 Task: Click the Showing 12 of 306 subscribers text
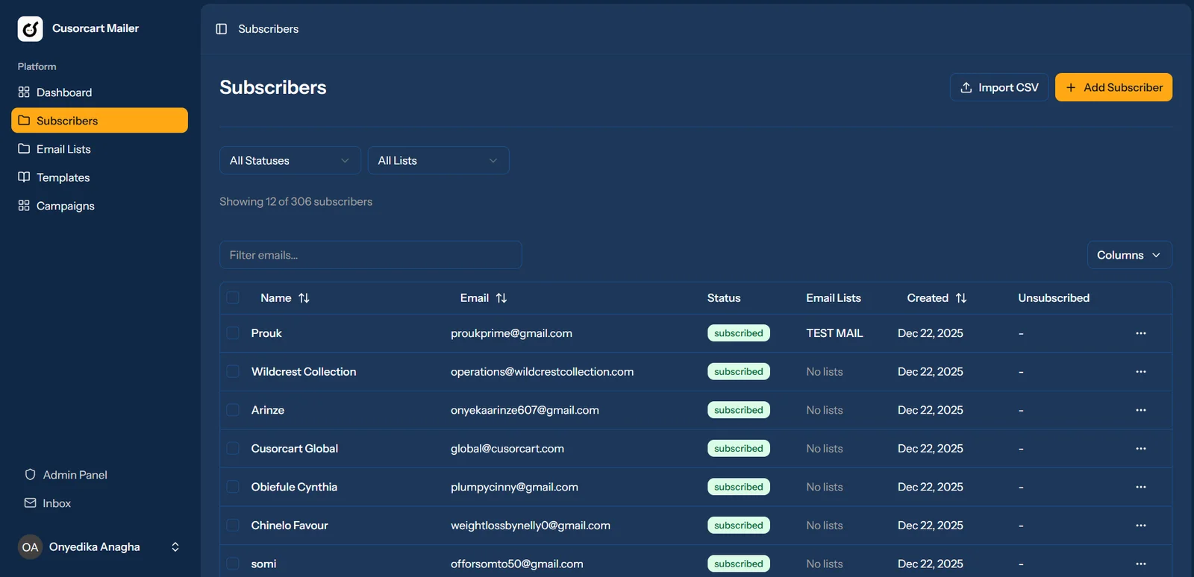tap(296, 202)
